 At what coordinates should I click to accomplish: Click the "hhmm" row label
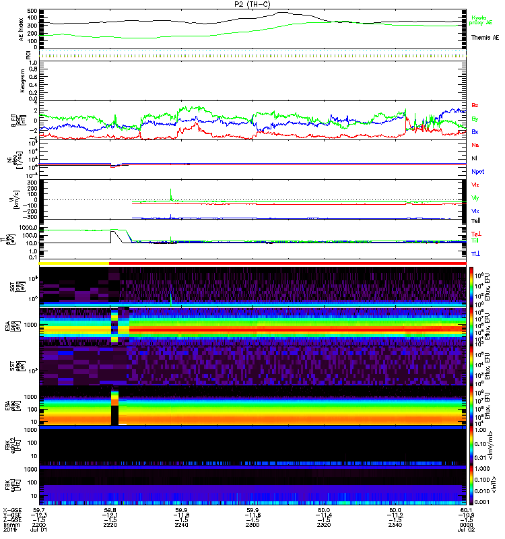[x=11, y=525]
